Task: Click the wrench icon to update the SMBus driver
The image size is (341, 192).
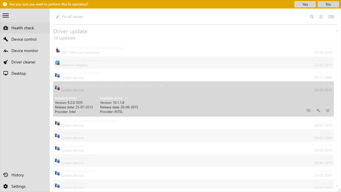Action: pos(318,110)
